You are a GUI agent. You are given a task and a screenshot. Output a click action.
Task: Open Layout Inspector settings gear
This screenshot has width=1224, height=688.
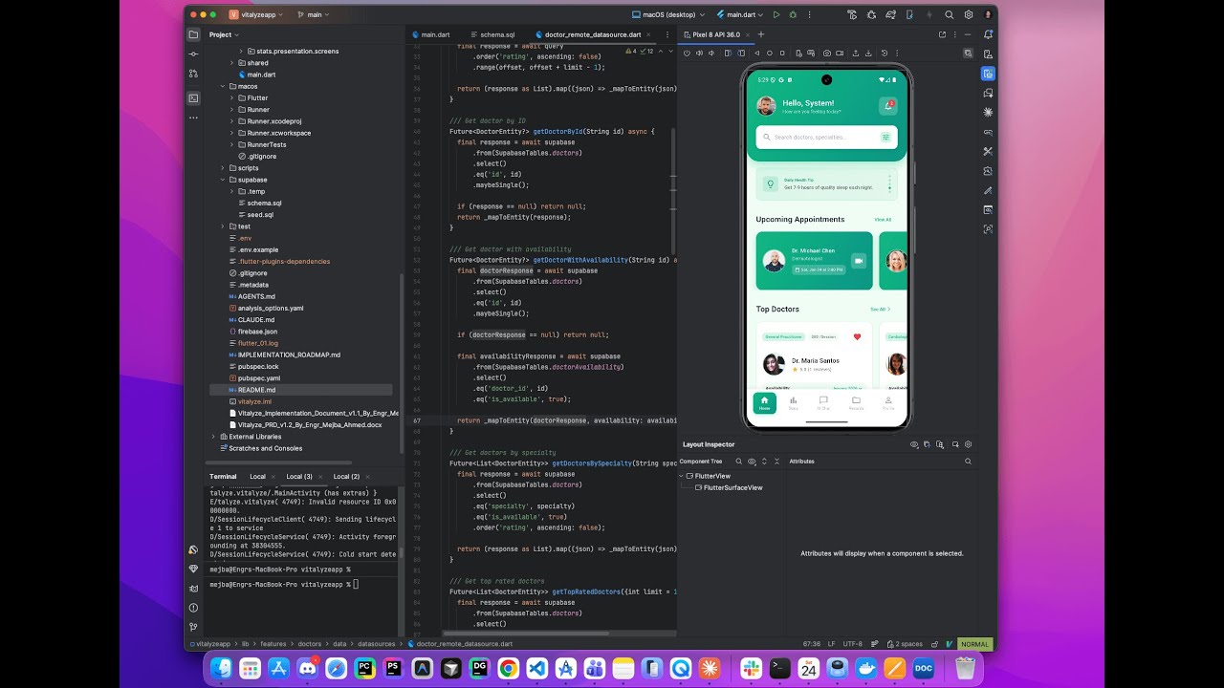point(968,444)
